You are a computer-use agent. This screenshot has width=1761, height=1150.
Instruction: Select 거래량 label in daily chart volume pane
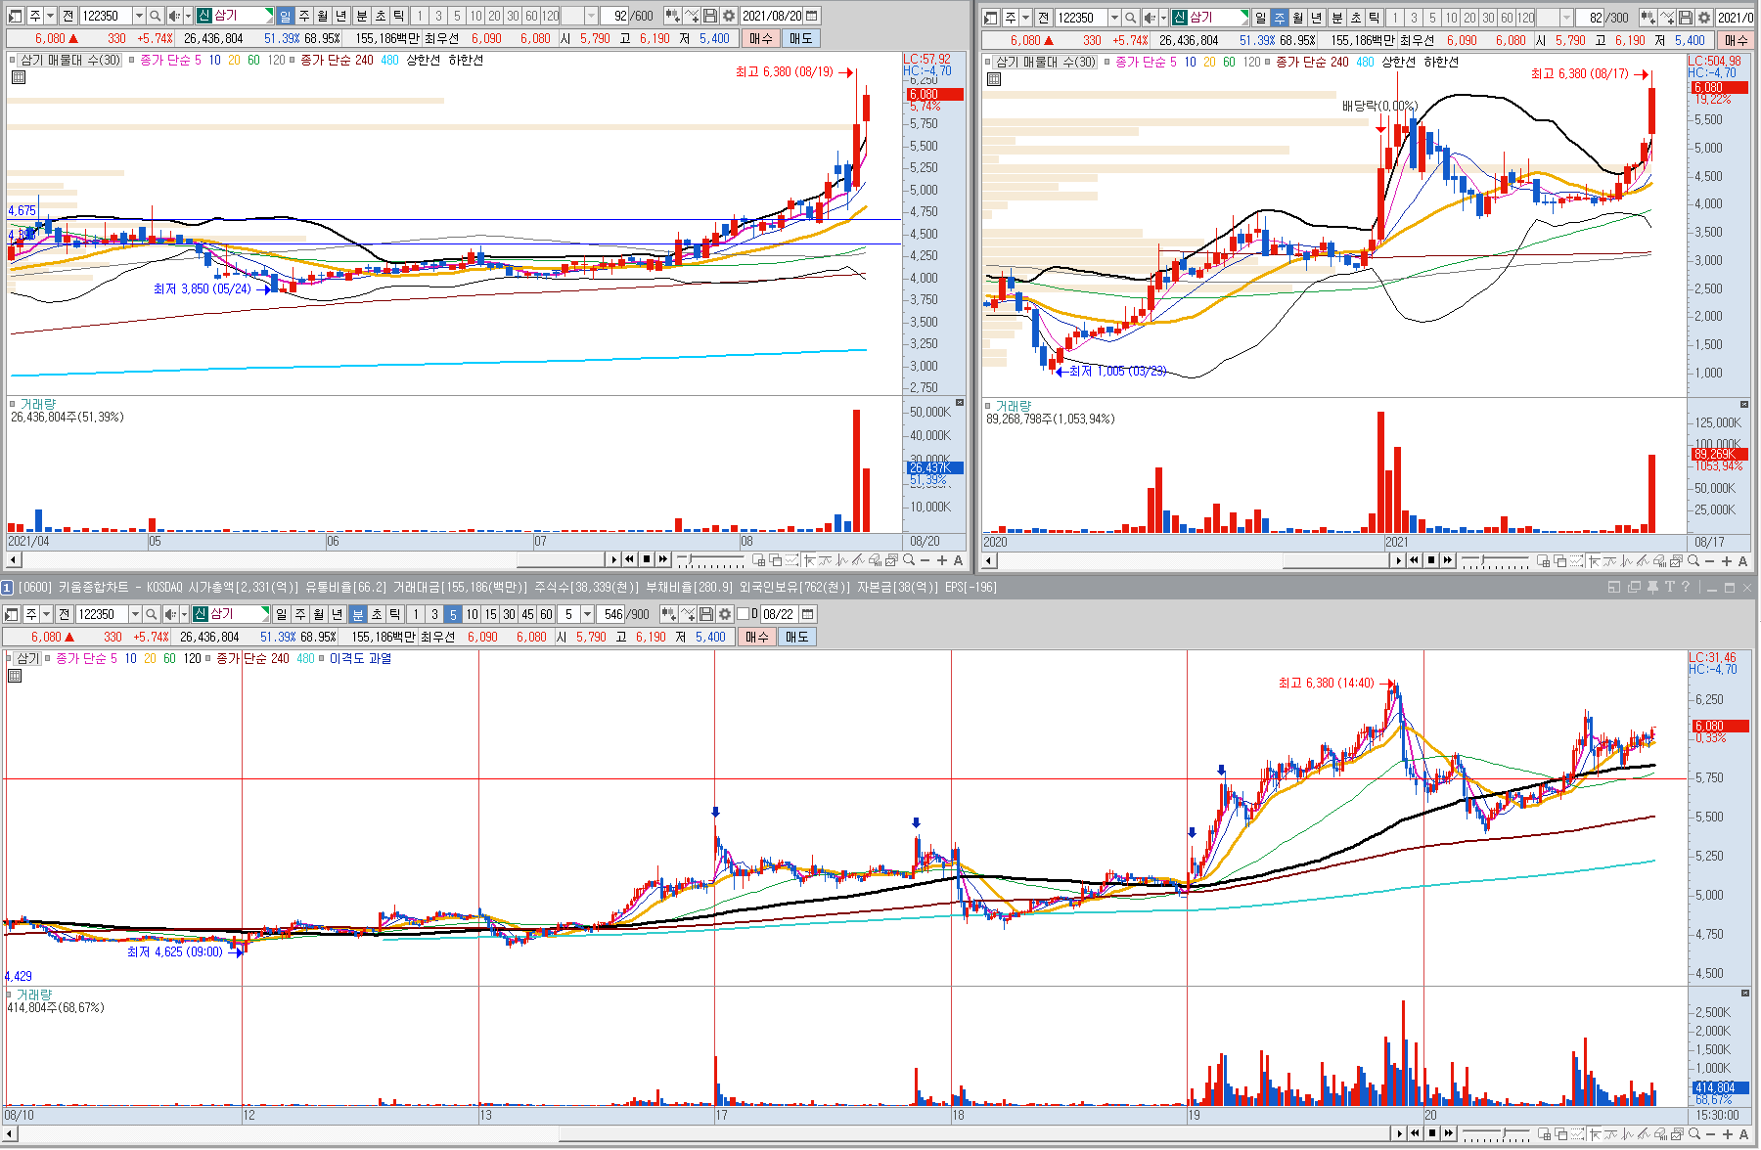point(38,404)
